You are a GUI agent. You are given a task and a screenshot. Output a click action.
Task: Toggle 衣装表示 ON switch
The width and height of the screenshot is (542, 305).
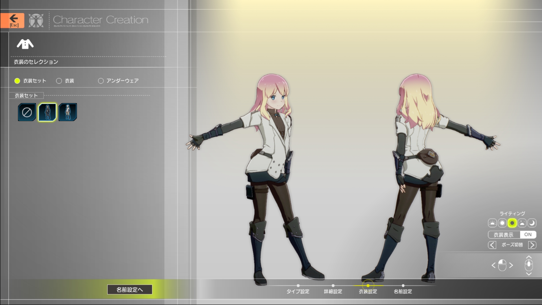[528, 235]
